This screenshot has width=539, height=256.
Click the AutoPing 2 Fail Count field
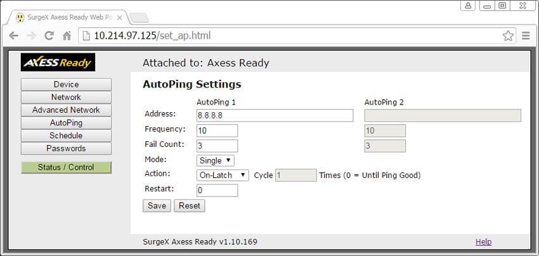click(385, 146)
